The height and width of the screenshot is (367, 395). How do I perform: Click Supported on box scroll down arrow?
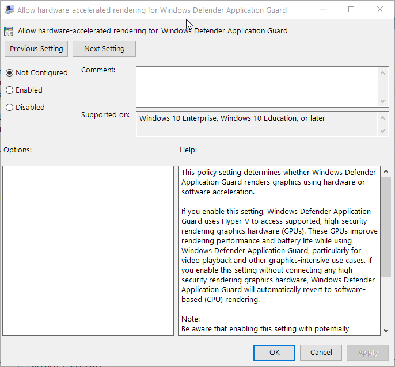coord(383,131)
